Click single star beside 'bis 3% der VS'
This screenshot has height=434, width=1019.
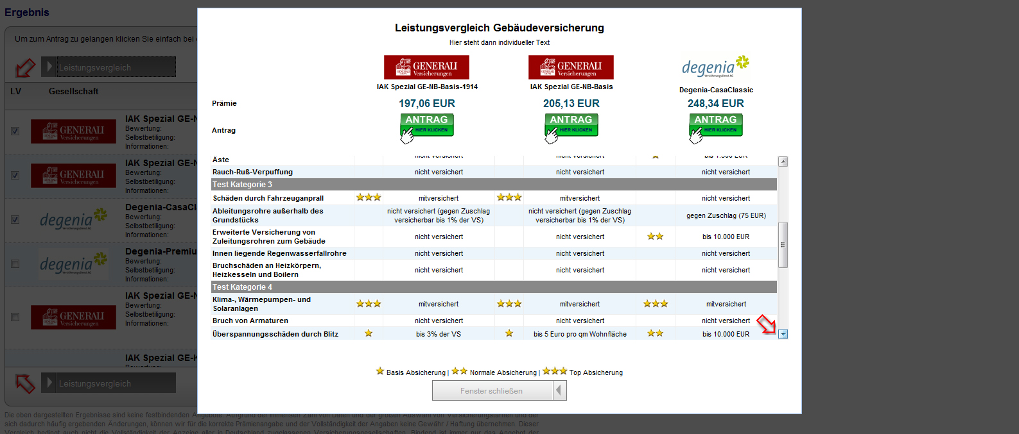coord(369,333)
